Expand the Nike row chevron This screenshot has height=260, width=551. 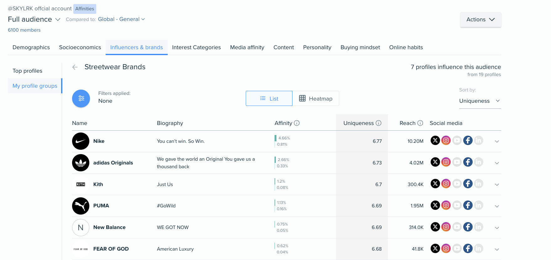pyautogui.click(x=497, y=141)
